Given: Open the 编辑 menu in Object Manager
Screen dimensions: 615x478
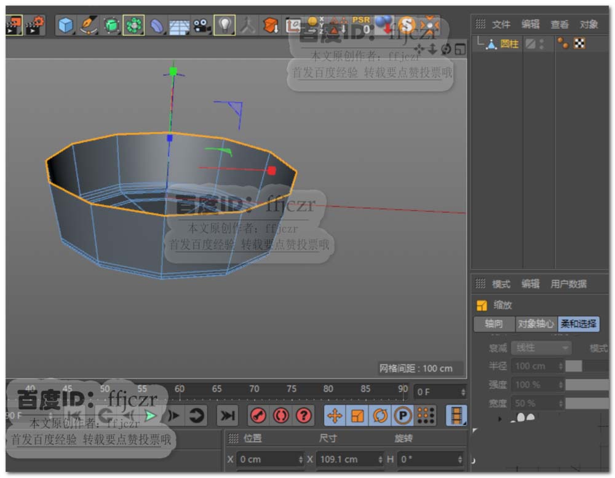Looking at the screenshot, I should coord(530,25).
